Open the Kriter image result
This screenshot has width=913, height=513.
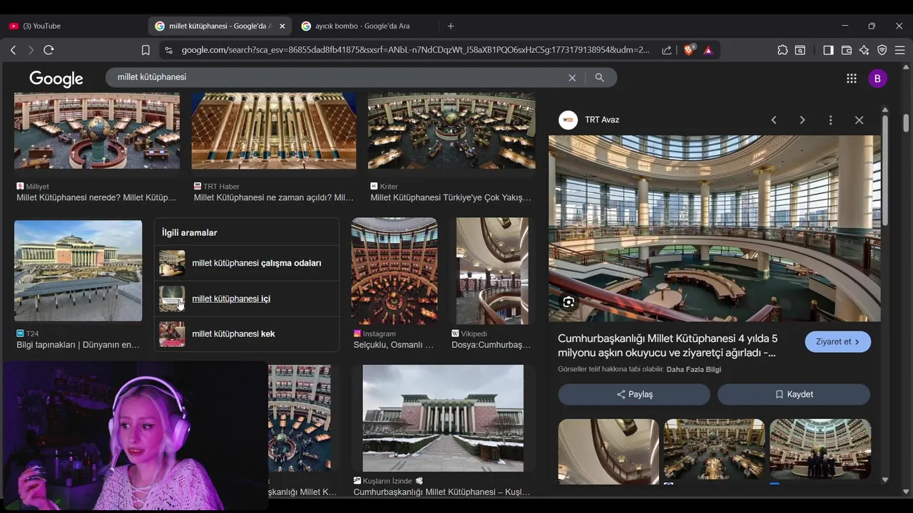pos(452,130)
